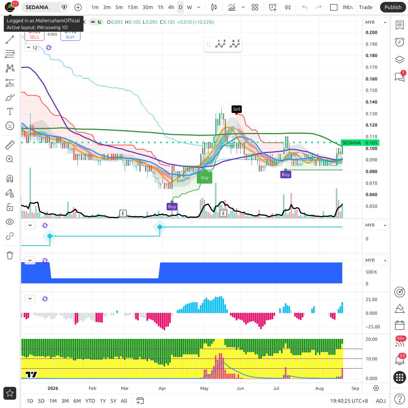
Task: Toggle magnet mode for drawings
Action: tap(9, 179)
